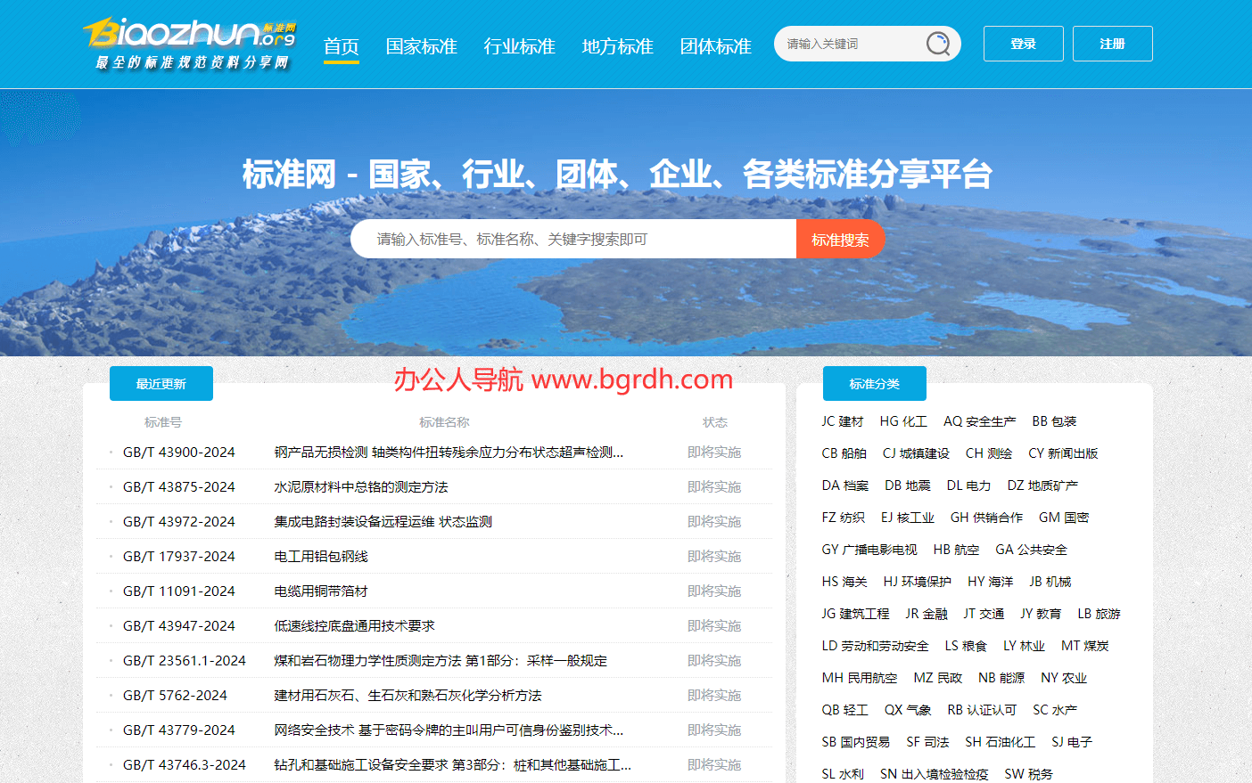Focus the header keyword search field
Image resolution: width=1252 pixels, height=783 pixels.
[x=847, y=44]
